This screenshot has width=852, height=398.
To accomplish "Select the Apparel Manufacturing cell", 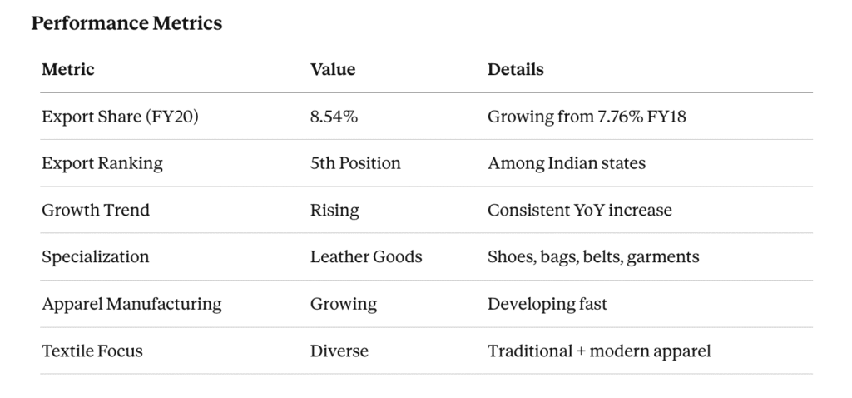I will 131,304.
